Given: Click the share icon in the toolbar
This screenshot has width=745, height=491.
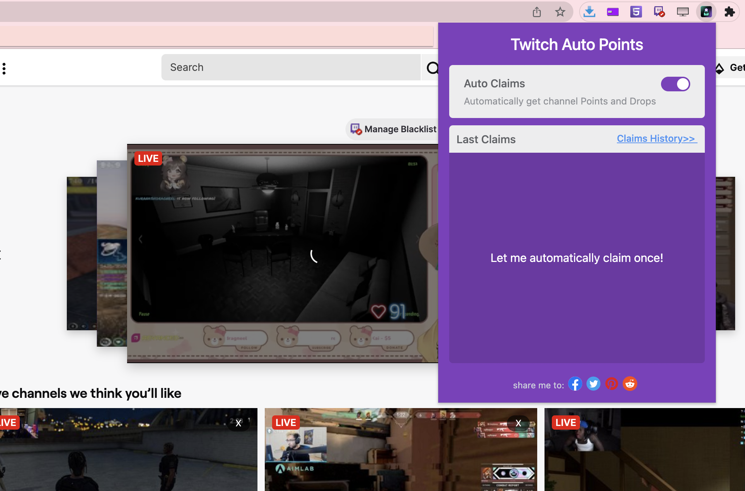Looking at the screenshot, I should pyautogui.click(x=537, y=12).
